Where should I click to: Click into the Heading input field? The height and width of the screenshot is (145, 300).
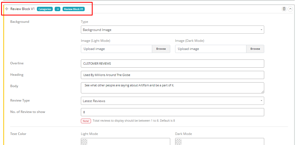(172, 75)
